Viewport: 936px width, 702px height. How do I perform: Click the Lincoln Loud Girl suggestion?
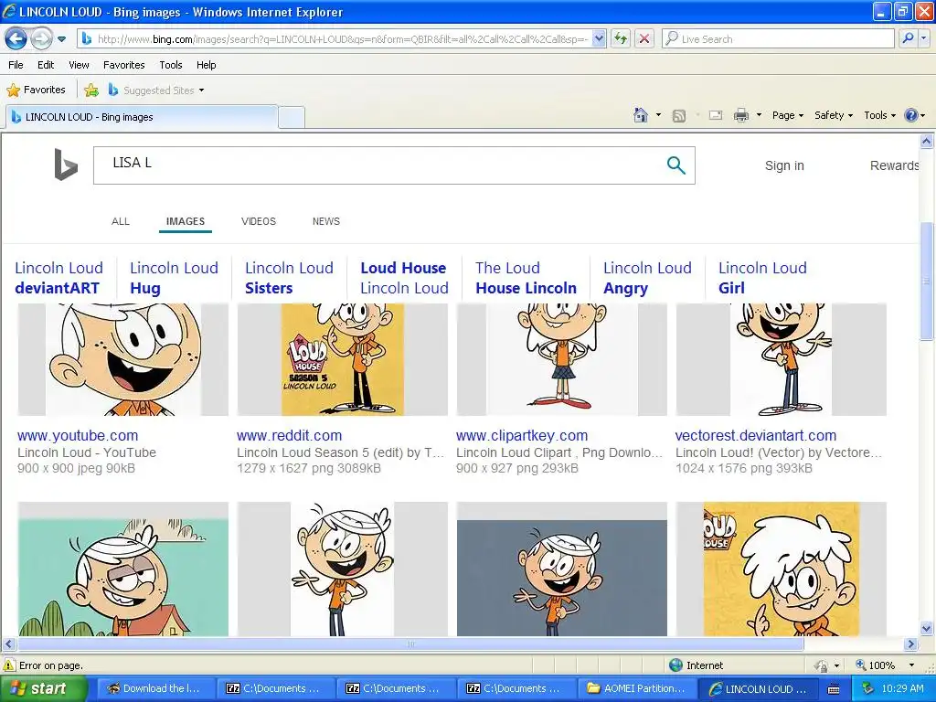[762, 278]
